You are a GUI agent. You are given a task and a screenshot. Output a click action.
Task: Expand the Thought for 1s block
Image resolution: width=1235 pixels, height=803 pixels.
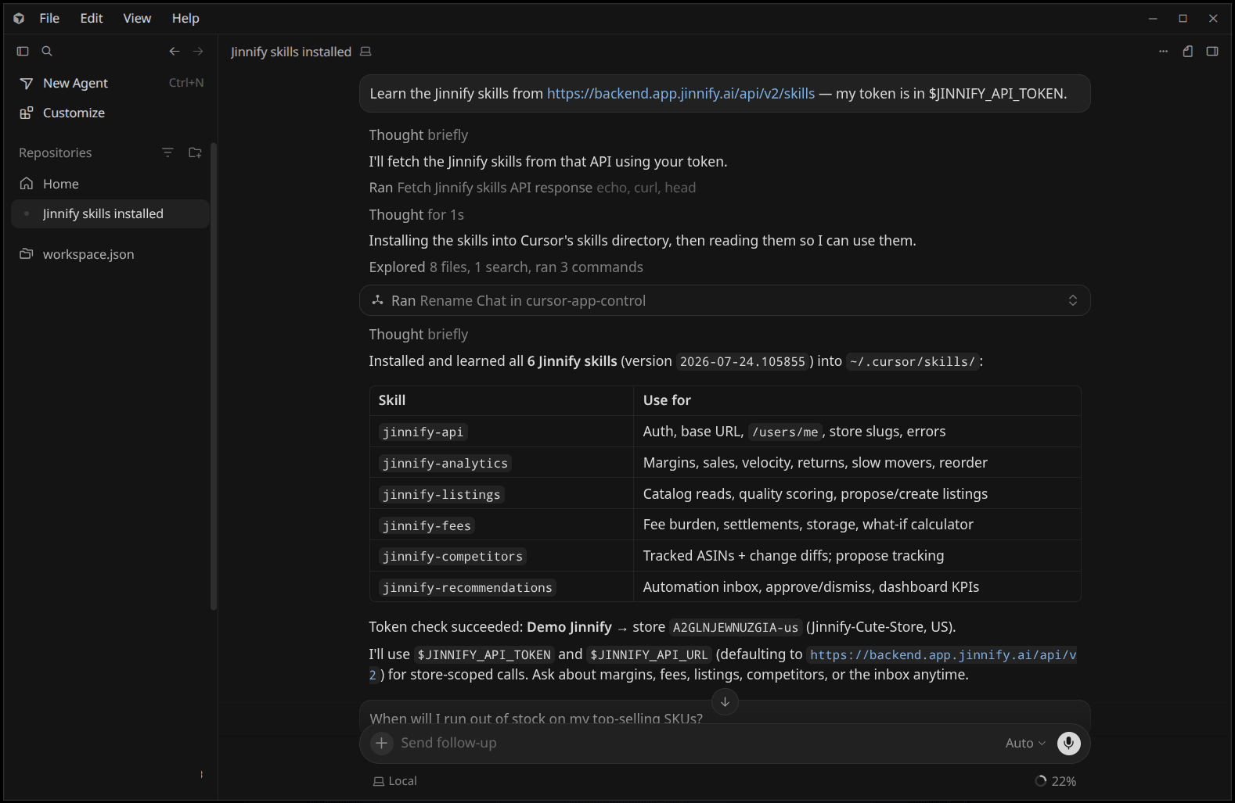416,214
